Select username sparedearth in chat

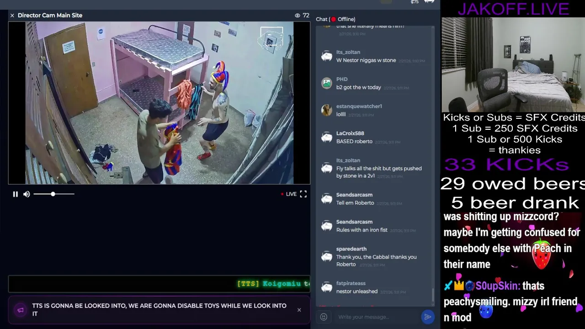(351, 249)
